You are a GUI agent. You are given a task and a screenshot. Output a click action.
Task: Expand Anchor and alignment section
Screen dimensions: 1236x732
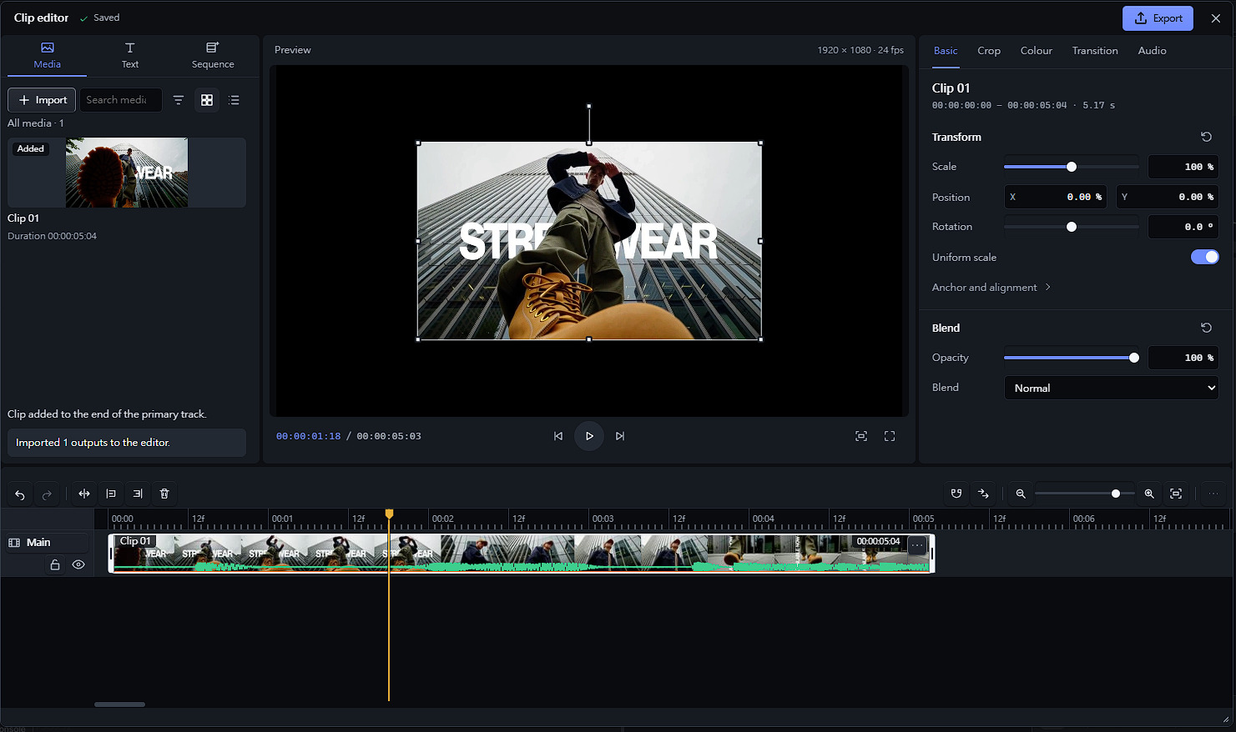(x=991, y=288)
